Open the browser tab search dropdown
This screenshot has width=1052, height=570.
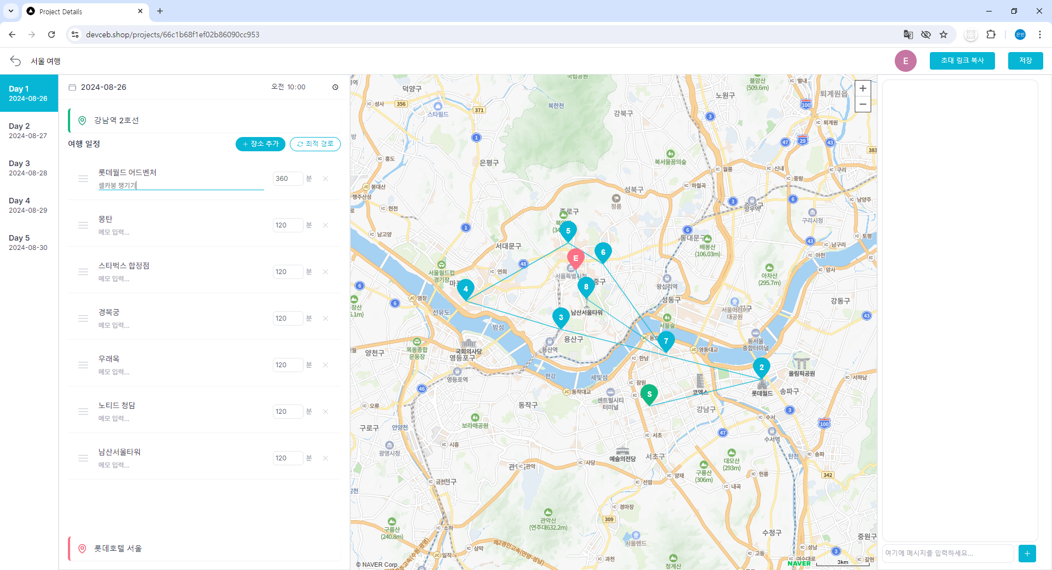coord(11,11)
